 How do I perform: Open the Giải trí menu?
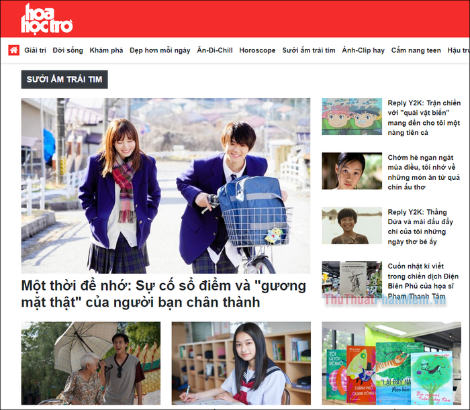35,50
